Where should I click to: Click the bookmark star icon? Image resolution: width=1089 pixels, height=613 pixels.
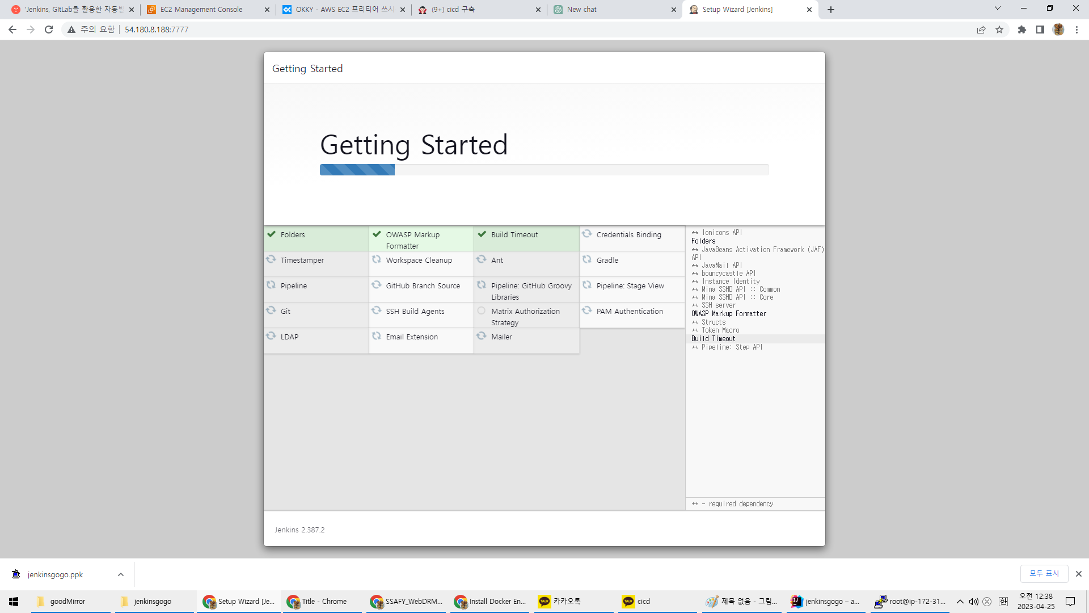point(999,30)
